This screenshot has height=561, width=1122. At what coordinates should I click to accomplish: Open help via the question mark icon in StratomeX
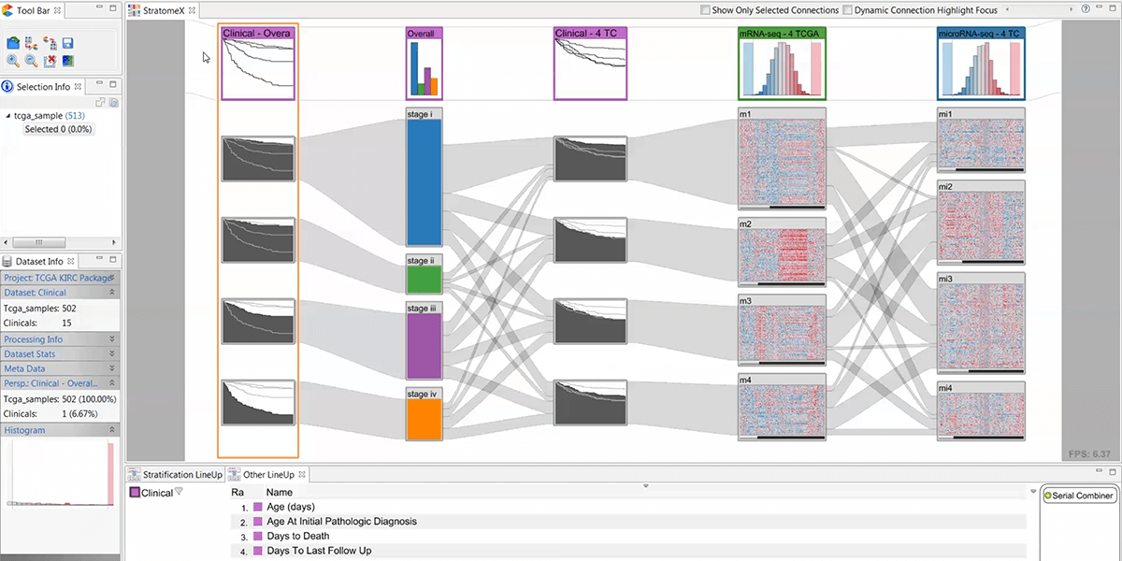[1086, 8]
